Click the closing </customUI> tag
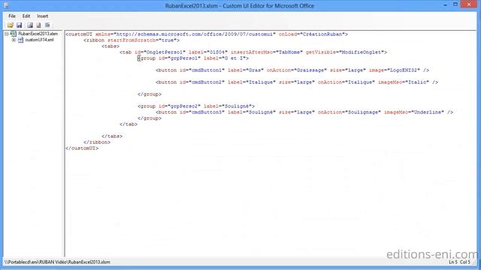 pos(82,148)
